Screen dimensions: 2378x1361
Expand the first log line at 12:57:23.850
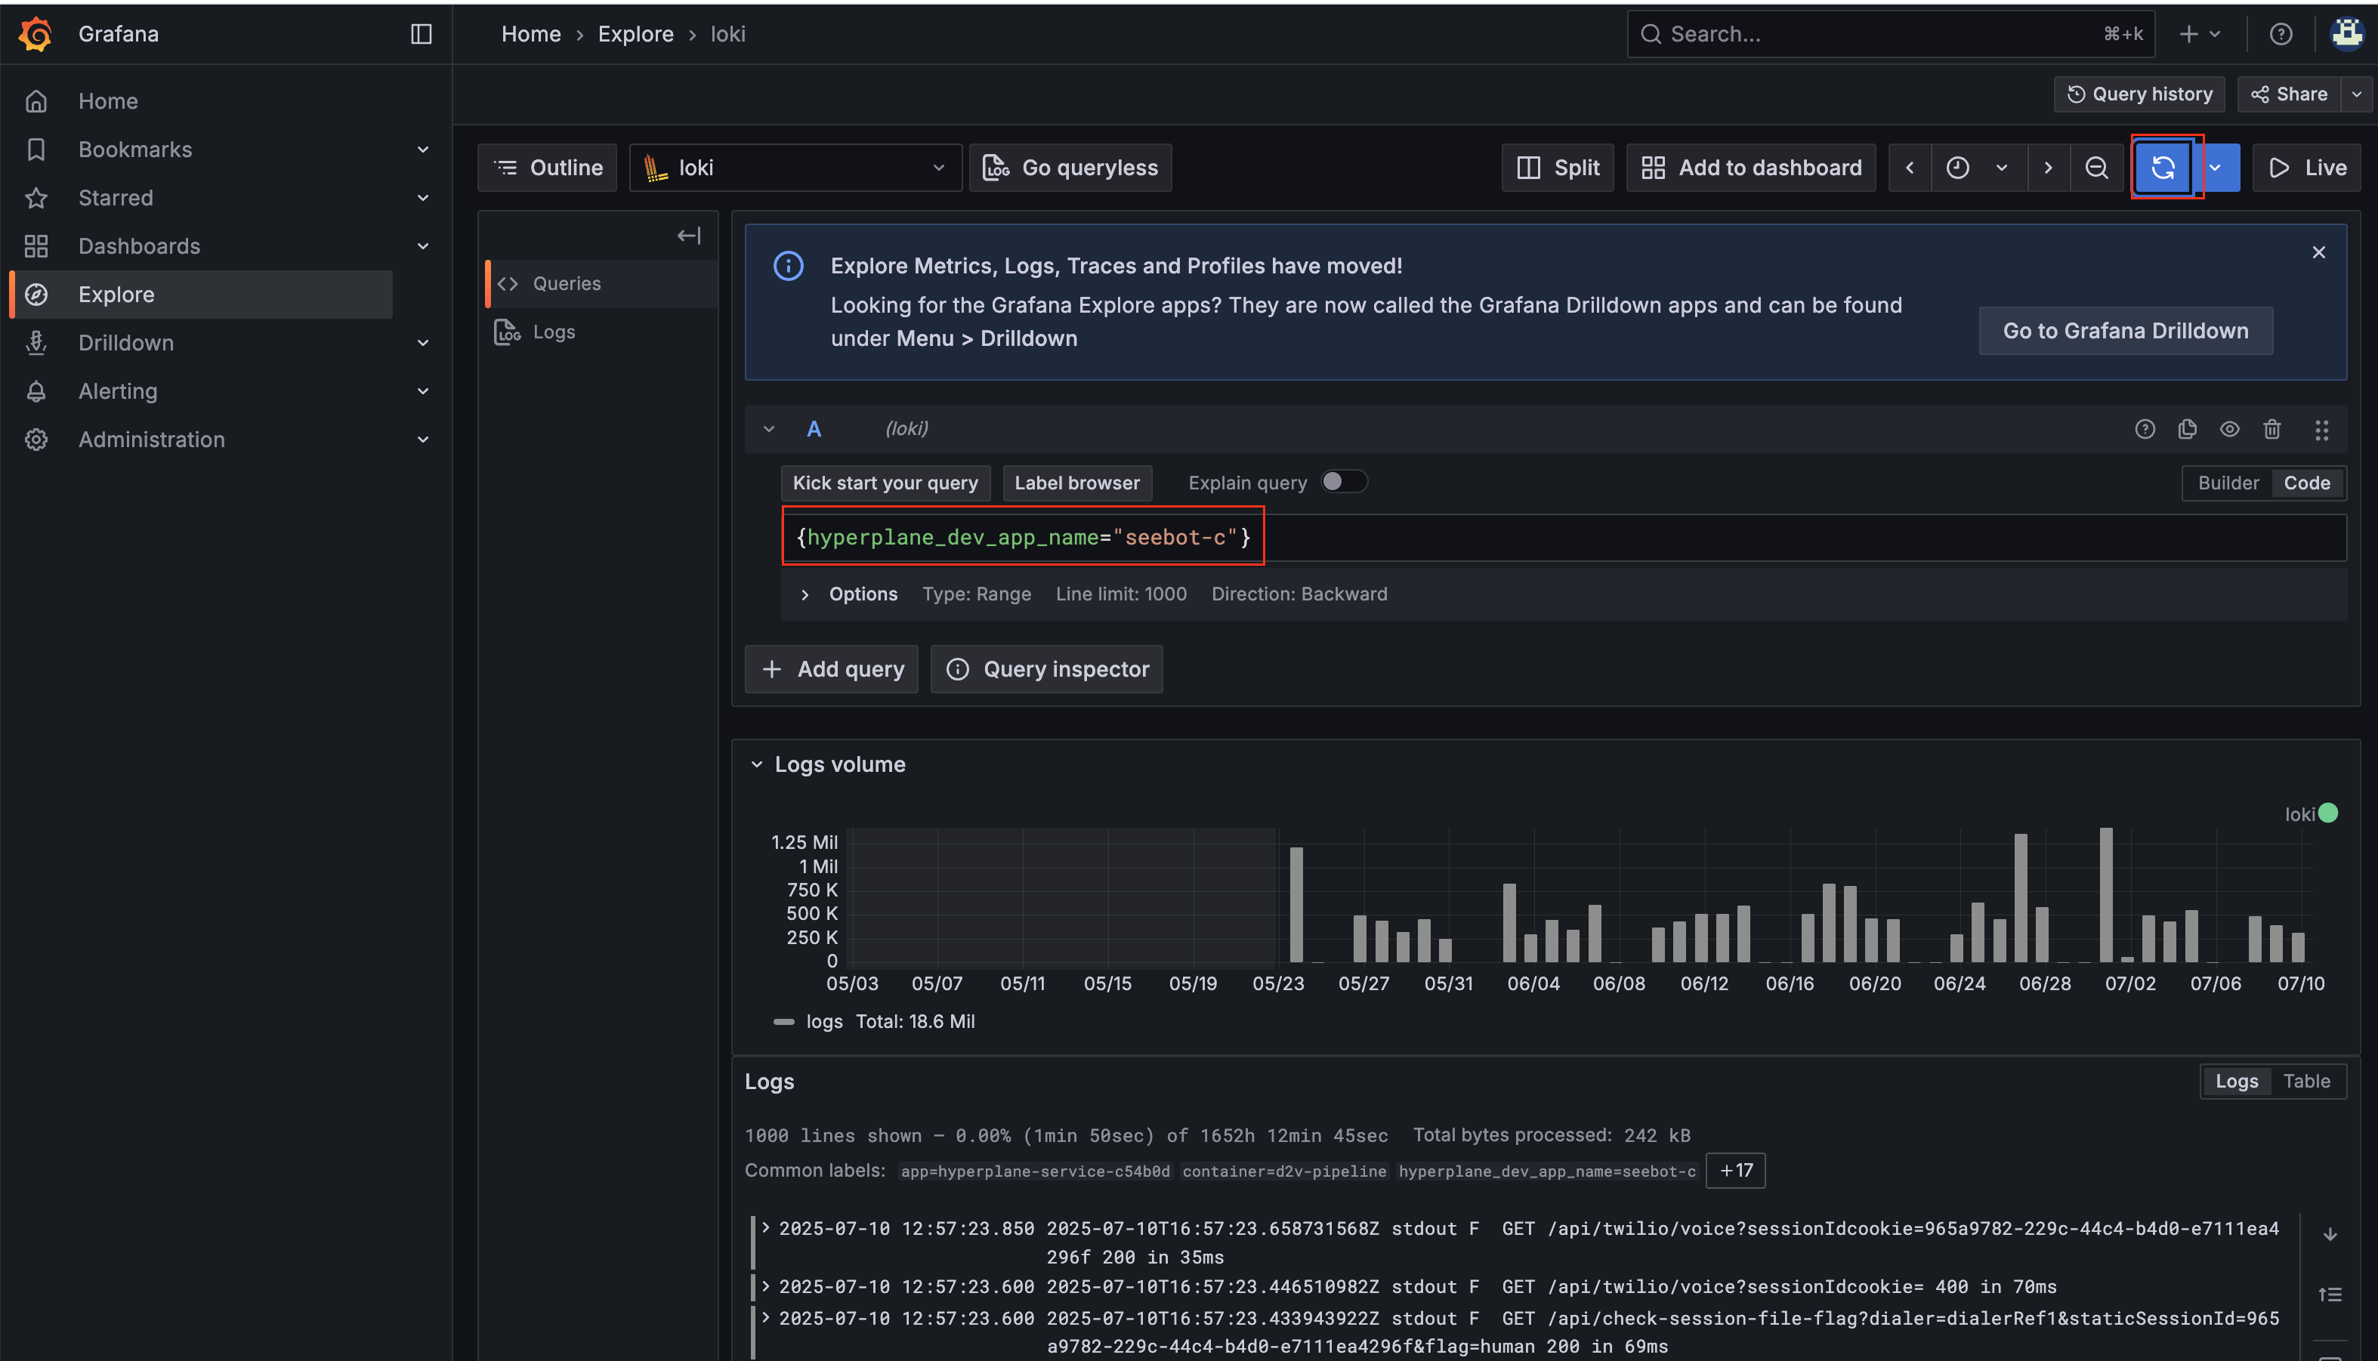765,1228
